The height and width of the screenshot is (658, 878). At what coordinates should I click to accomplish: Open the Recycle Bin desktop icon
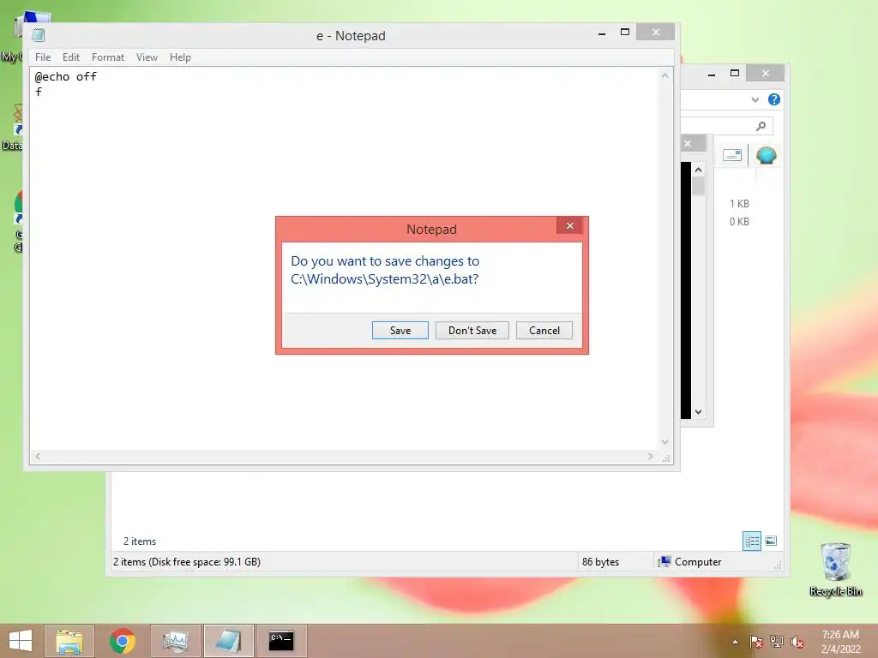click(x=835, y=570)
